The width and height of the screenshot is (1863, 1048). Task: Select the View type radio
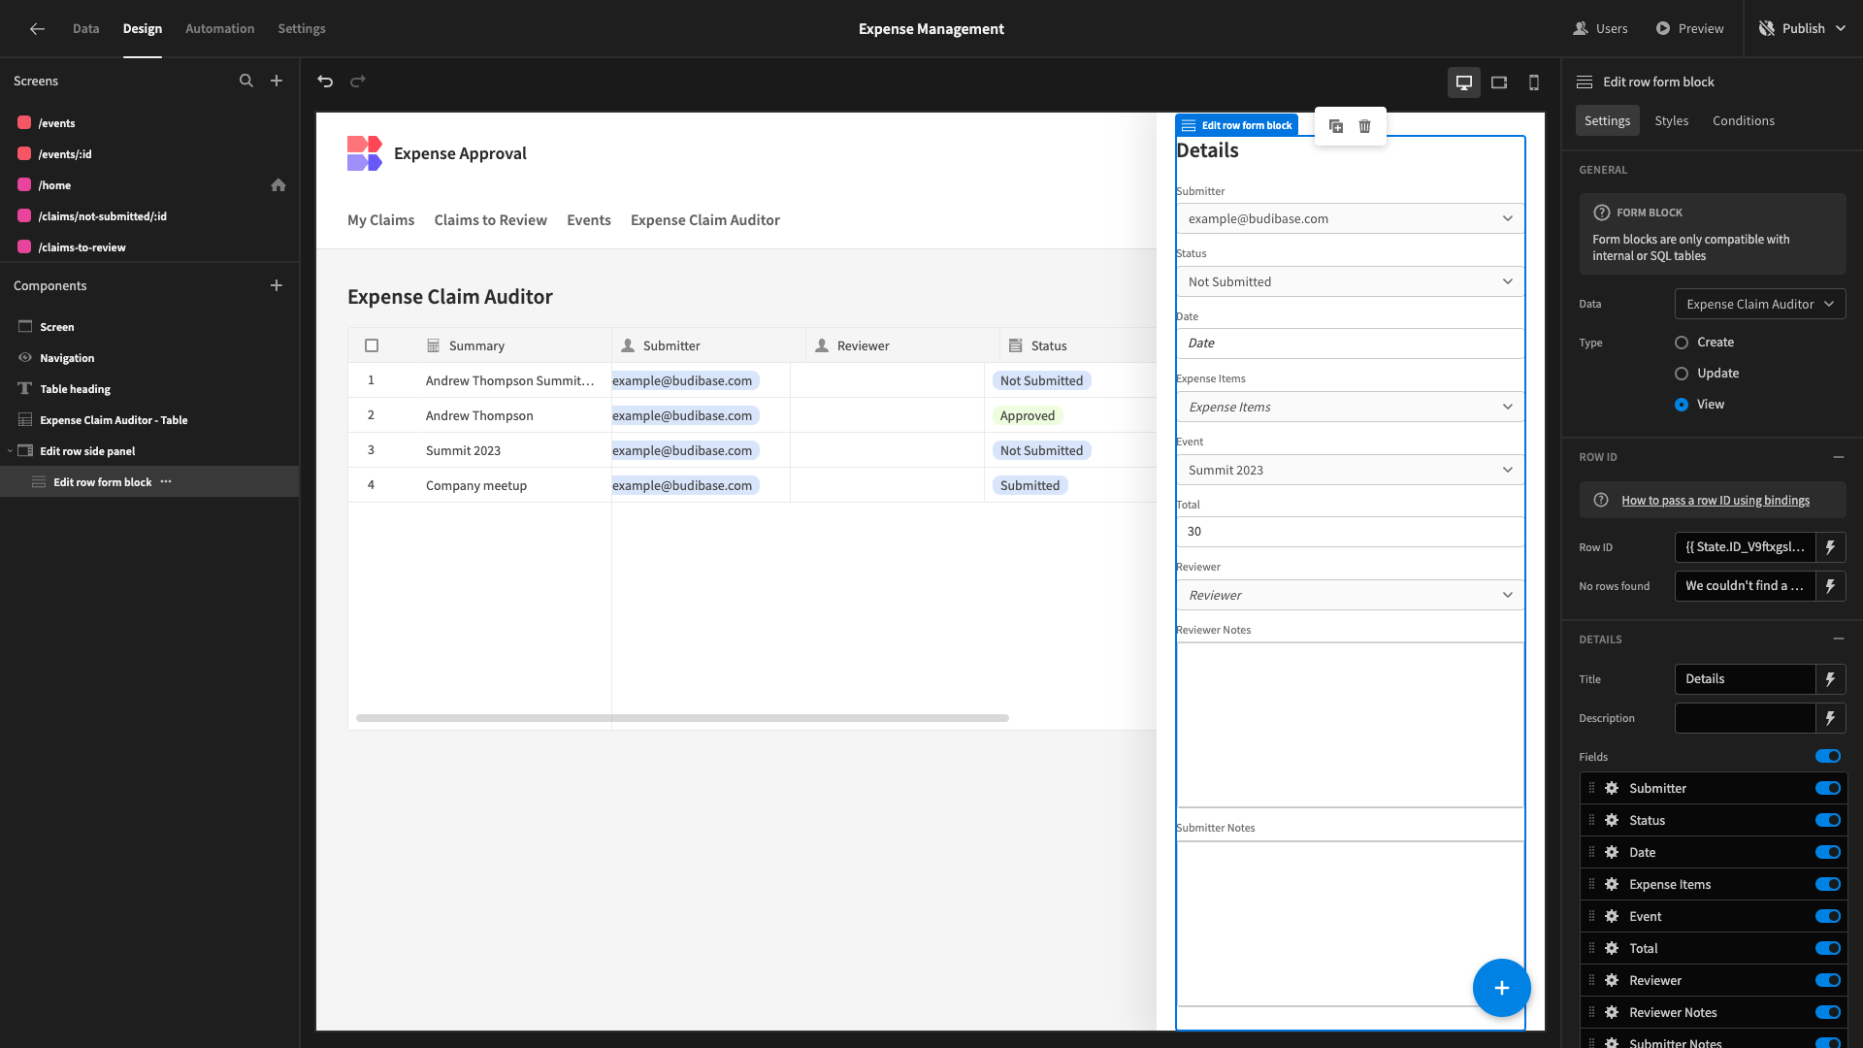coord(1682,405)
